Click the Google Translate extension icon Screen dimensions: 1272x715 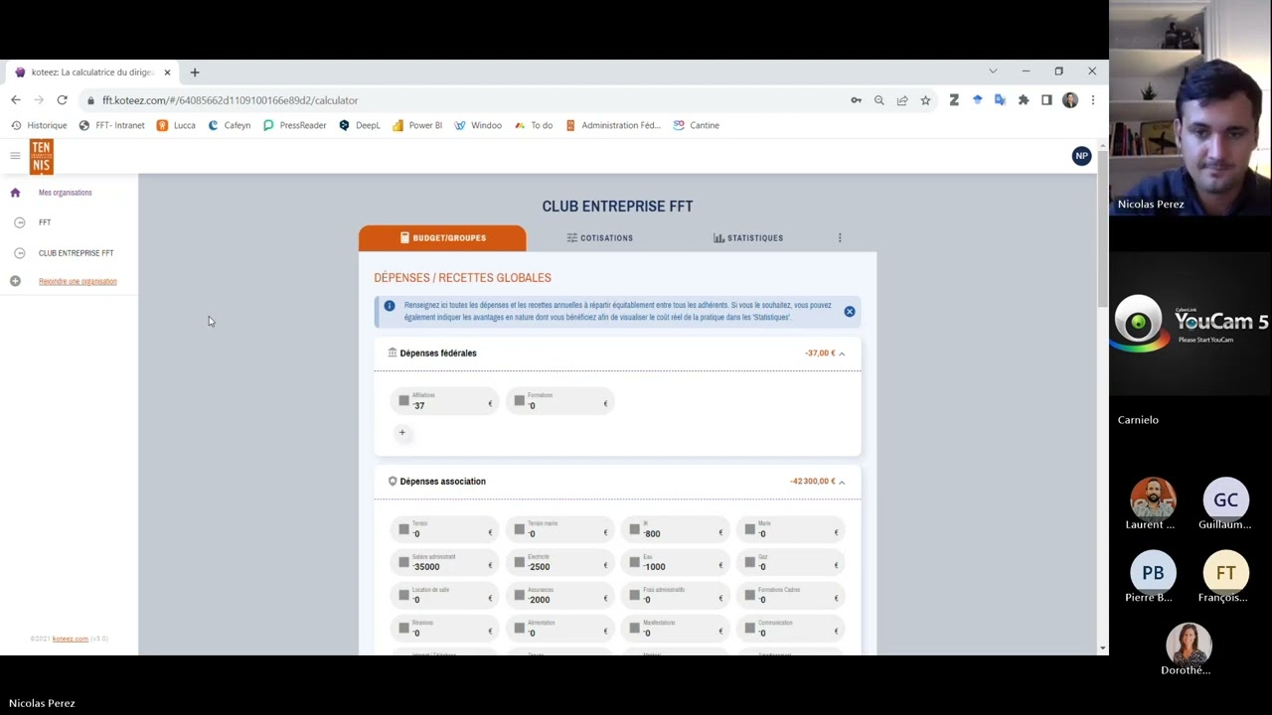1000,100
